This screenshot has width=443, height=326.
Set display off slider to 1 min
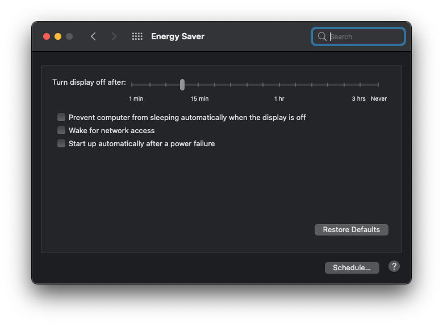click(132, 85)
